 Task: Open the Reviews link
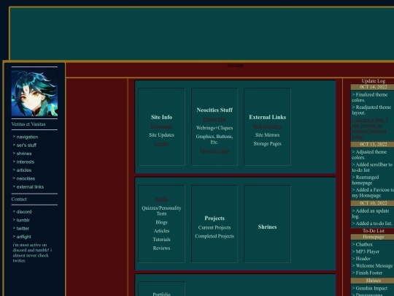click(161, 248)
